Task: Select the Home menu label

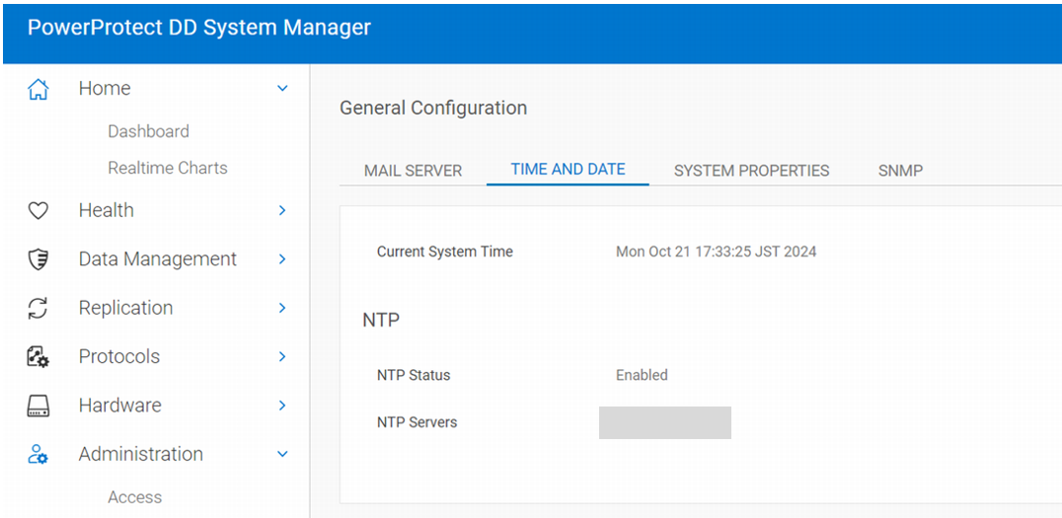Action: pyautogui.click(x=105, y=88)
